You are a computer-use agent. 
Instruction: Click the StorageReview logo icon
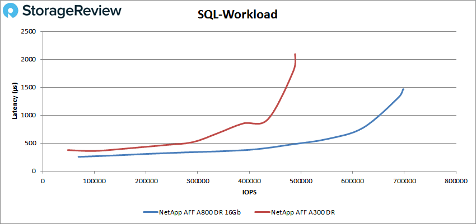click(x=11, y=11)
